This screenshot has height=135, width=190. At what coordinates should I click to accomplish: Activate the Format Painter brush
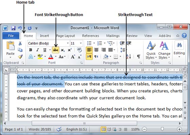point(20,56)
